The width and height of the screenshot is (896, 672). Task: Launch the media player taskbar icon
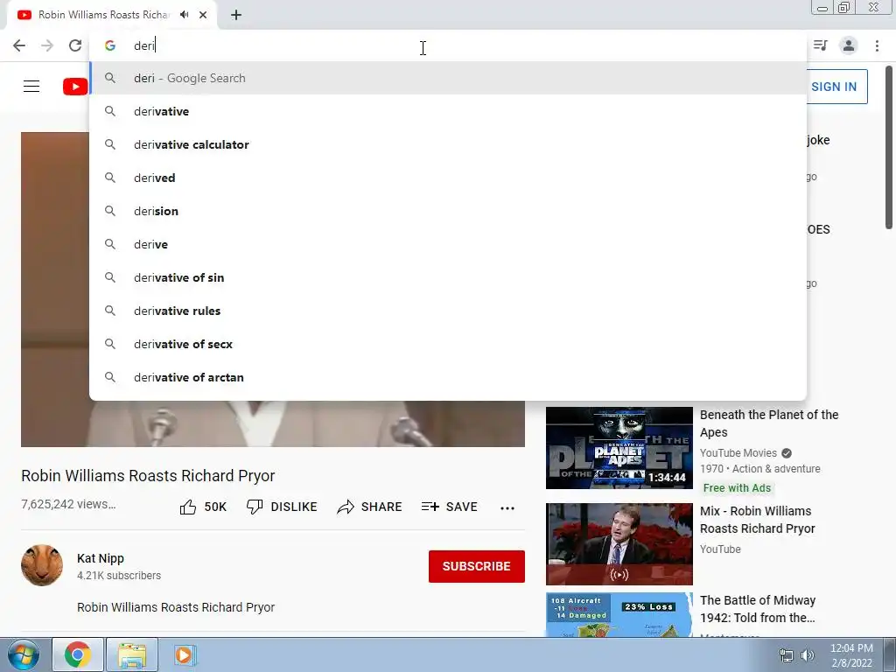(x=184, y=654)
